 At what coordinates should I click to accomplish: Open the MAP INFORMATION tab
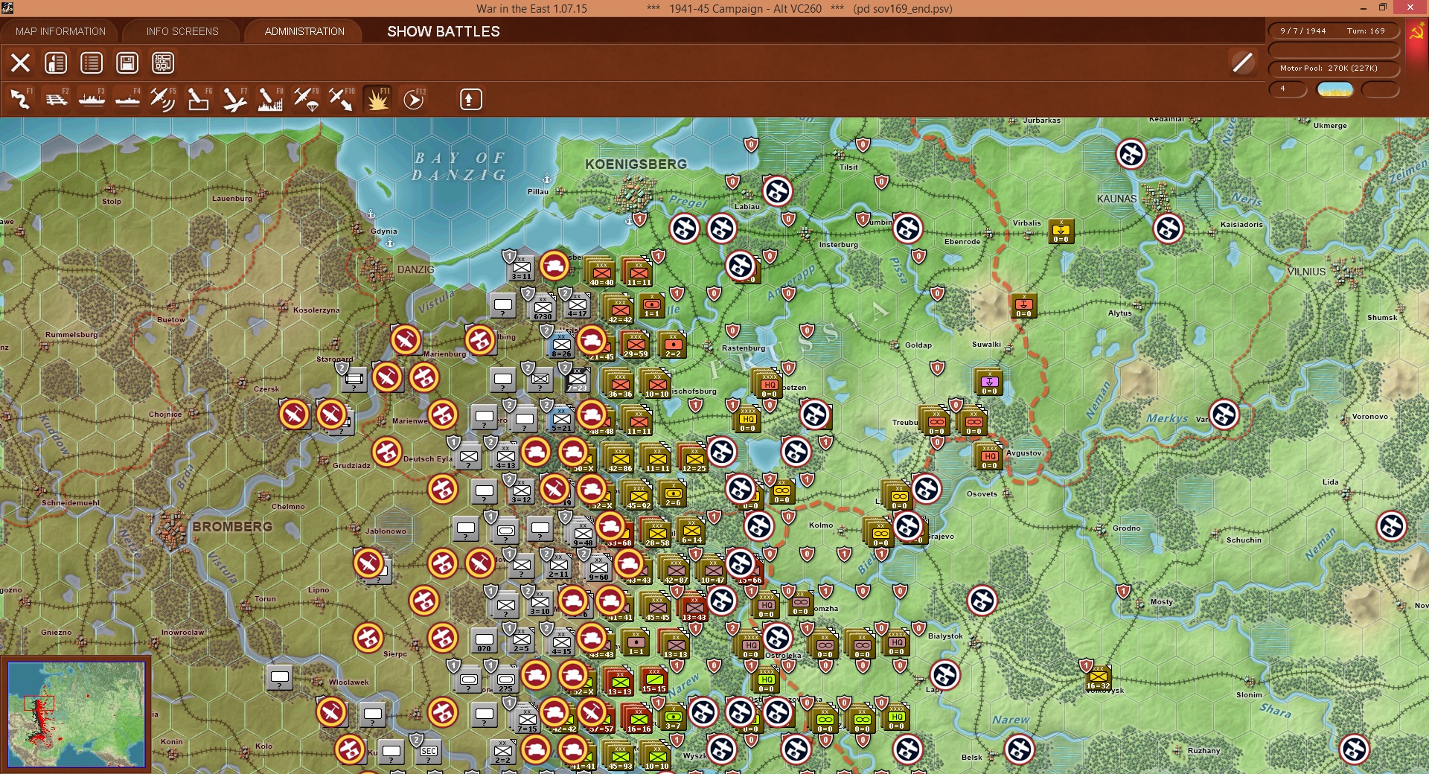(x=60, y=31)
